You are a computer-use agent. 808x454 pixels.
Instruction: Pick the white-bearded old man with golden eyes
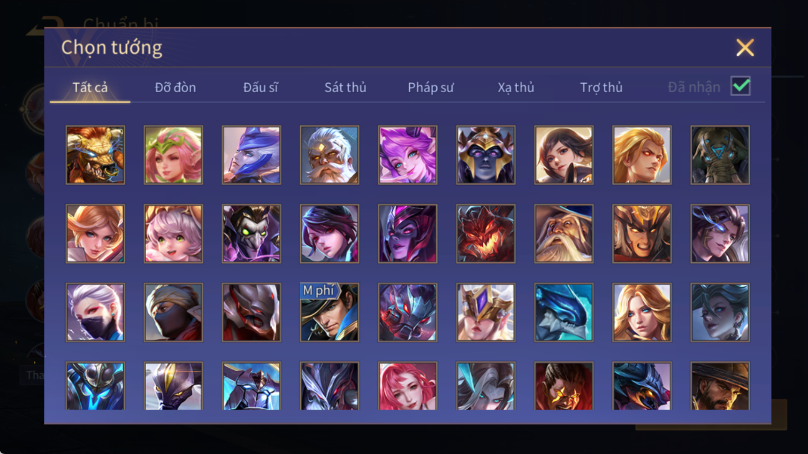pos(329,155)
